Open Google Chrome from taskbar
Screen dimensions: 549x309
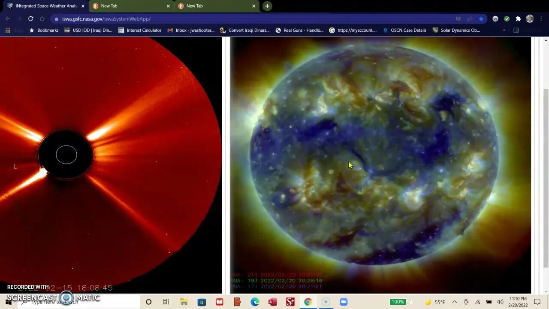point(308,302)
